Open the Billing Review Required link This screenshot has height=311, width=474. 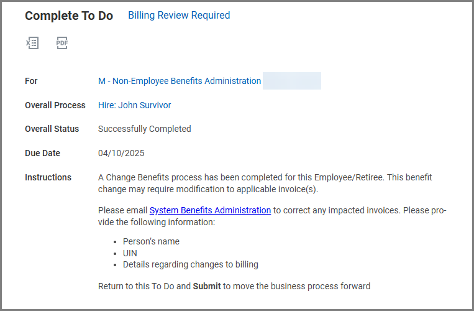click(x=179, y=16)
